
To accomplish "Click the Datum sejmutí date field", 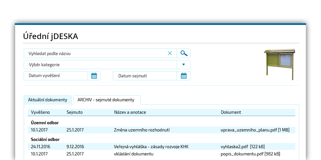I will coord(145,76).
